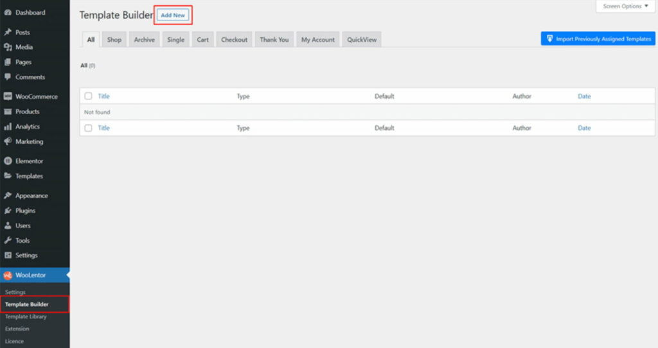Click the Posts pin icon
The width and height of the screenshot is (658, 348).
coord(8,32)
